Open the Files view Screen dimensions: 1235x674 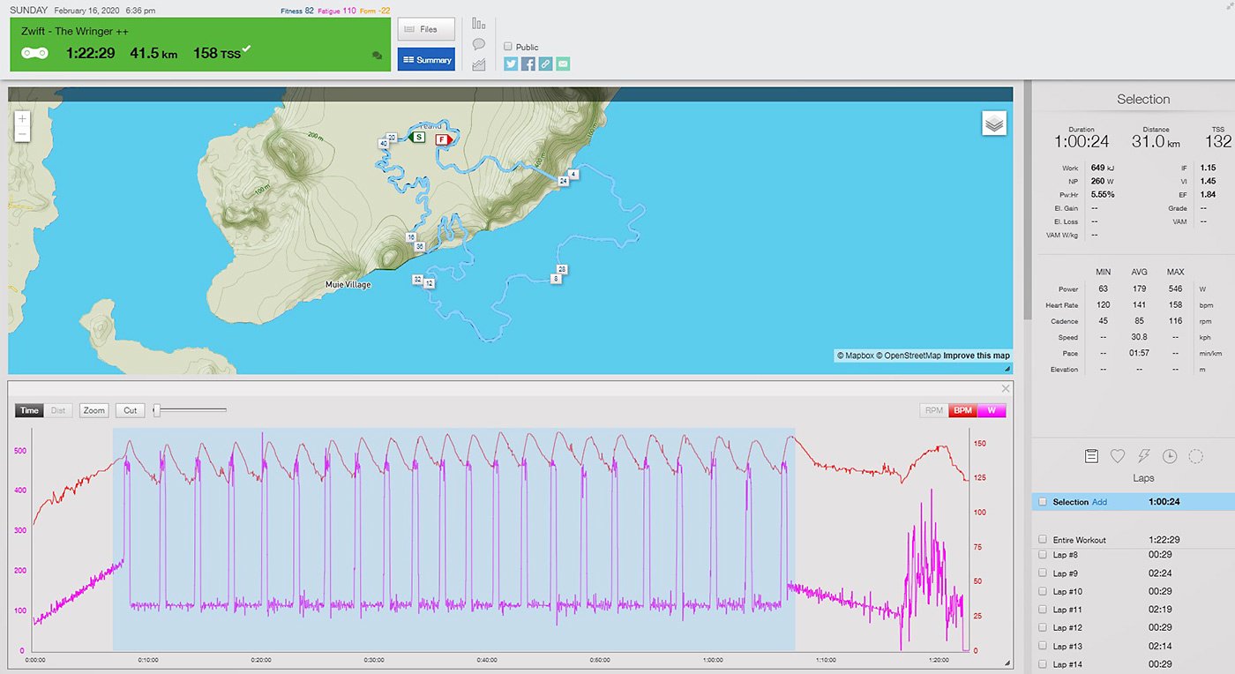[x=426, y=29]
